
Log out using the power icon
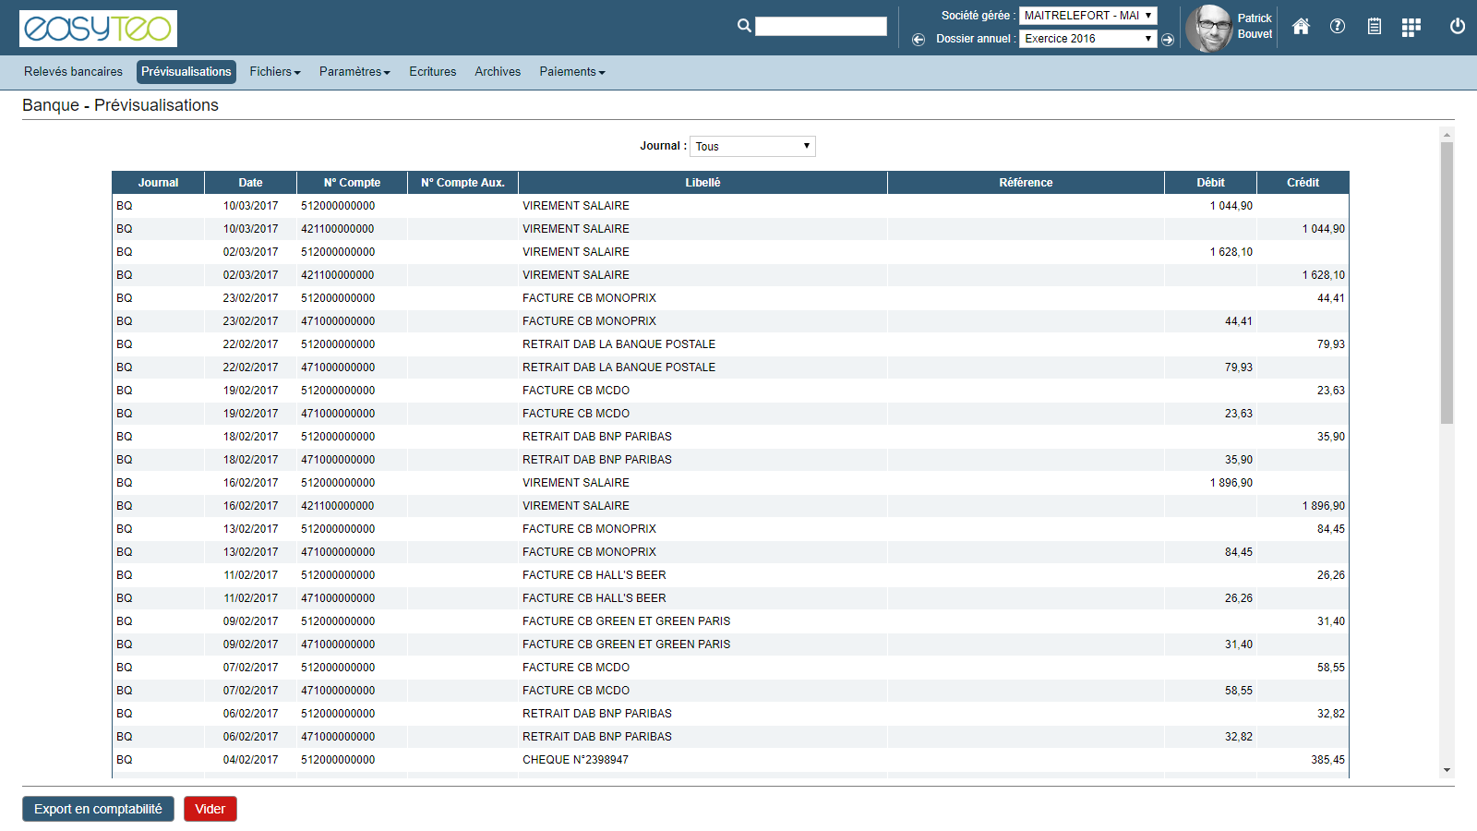pyautogui.click(x=1458, y=27)
